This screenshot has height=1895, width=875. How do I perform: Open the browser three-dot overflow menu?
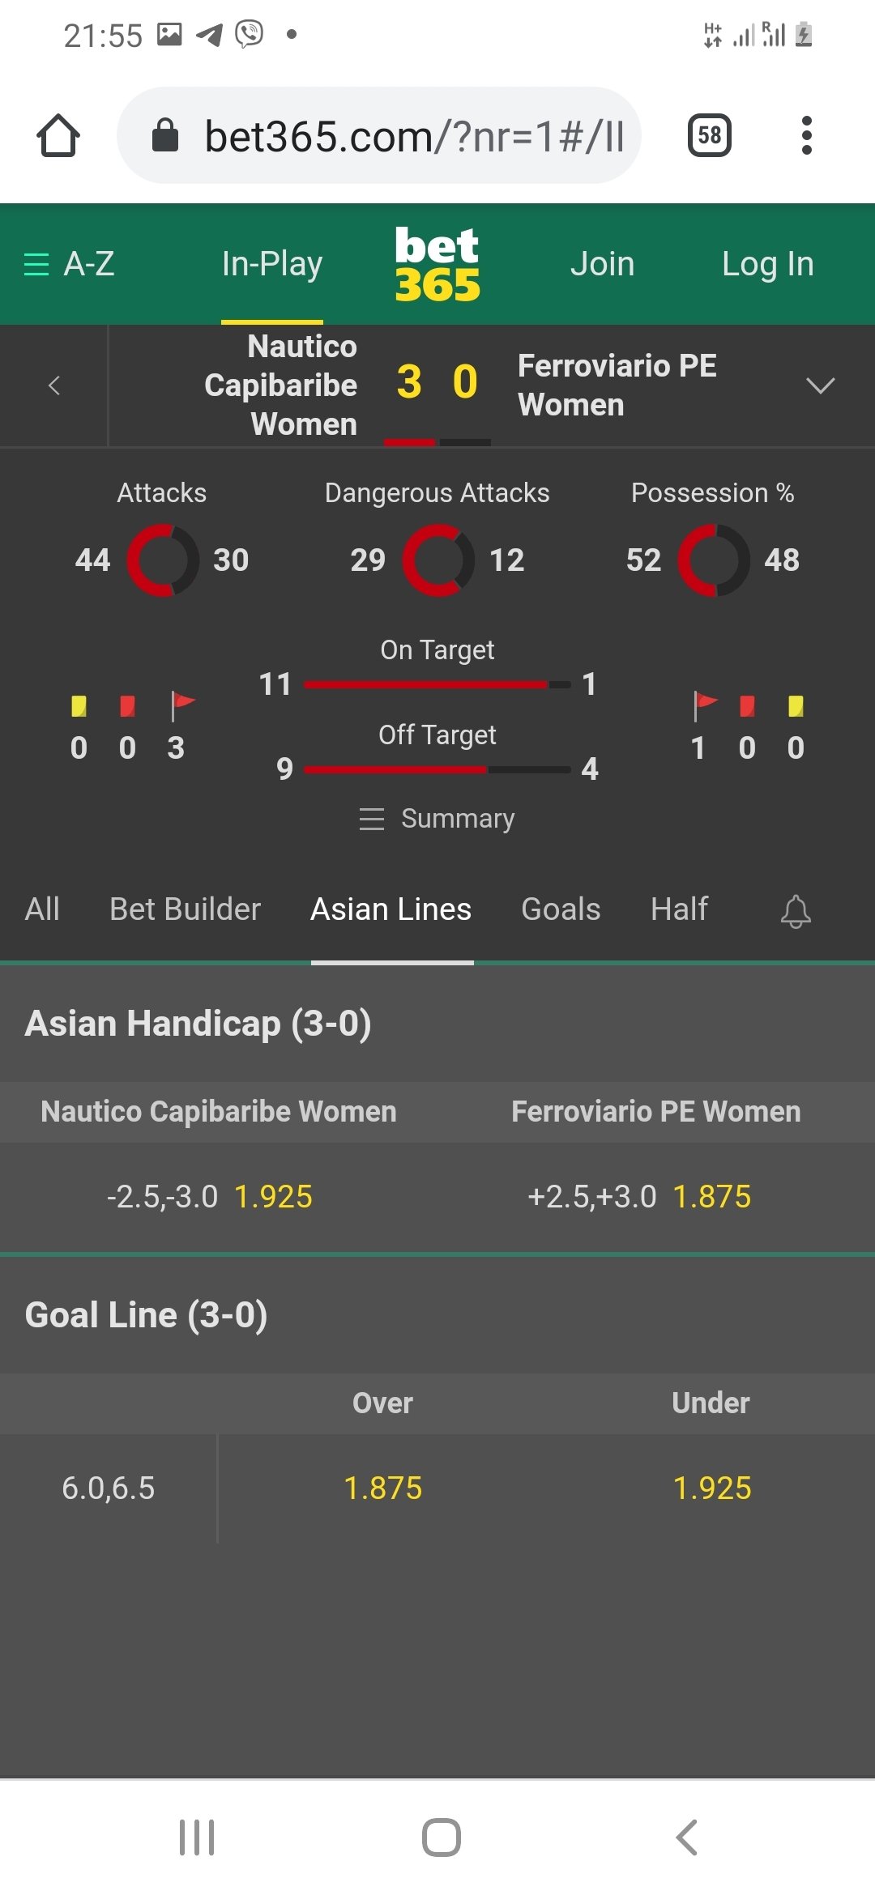[x=805, y=135]
